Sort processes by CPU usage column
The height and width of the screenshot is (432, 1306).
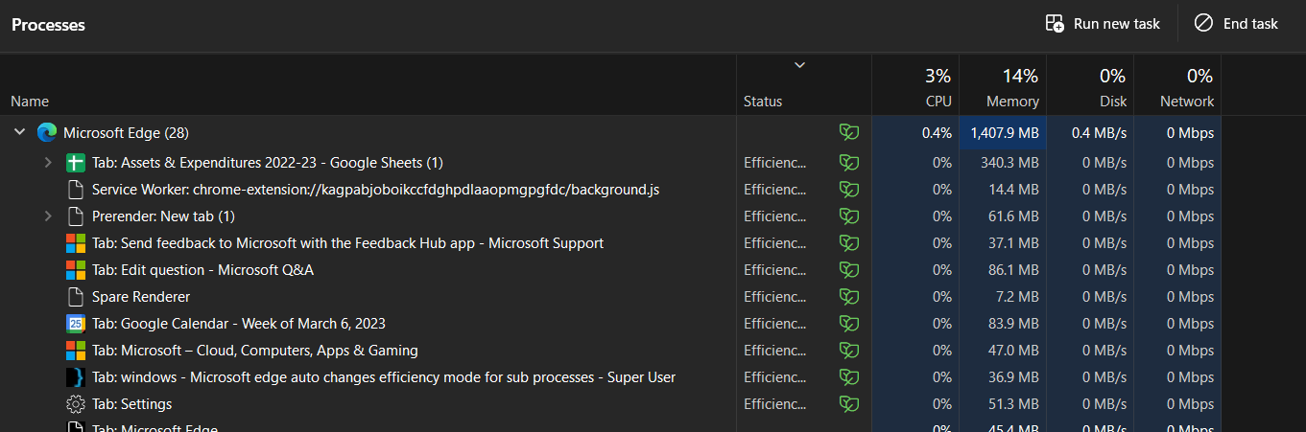(x=914, y=87)
